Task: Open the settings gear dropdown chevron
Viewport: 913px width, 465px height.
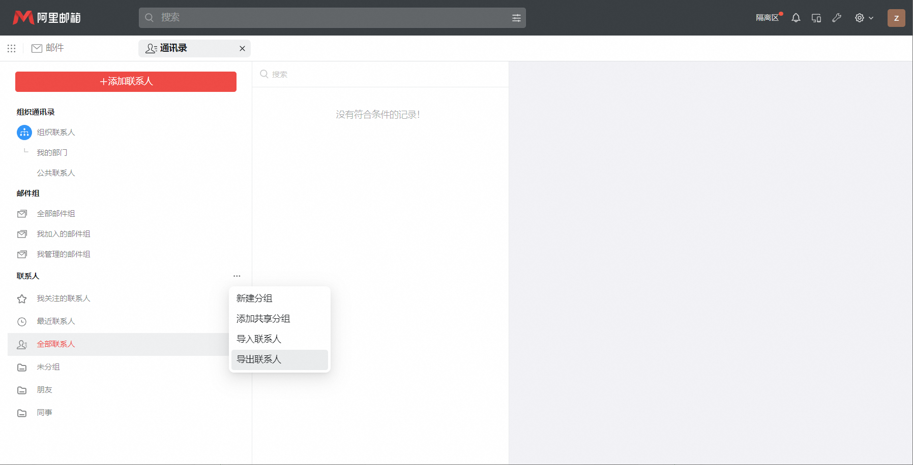Action: pyautogui.click(x=871, y=18)
